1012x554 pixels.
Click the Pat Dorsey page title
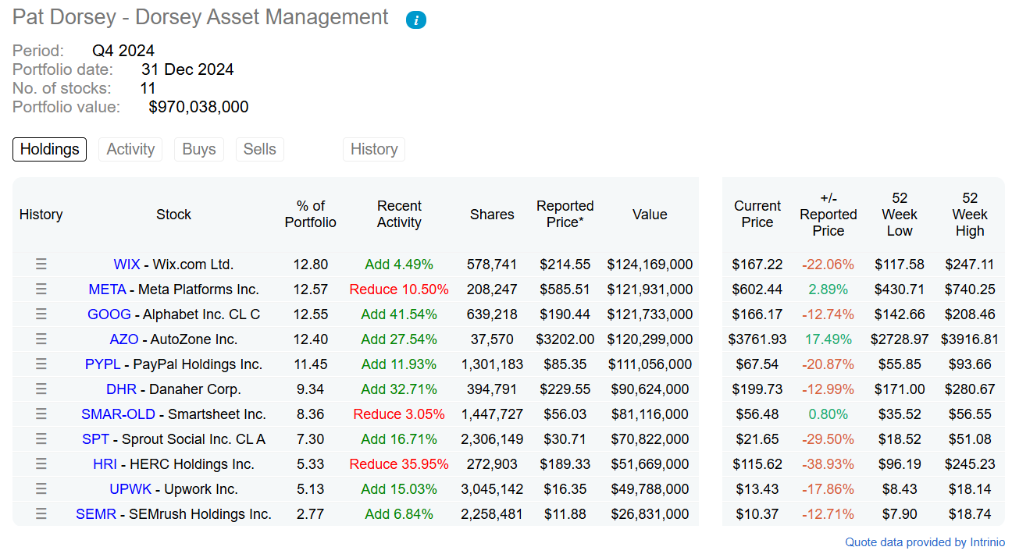click(201, 17)
